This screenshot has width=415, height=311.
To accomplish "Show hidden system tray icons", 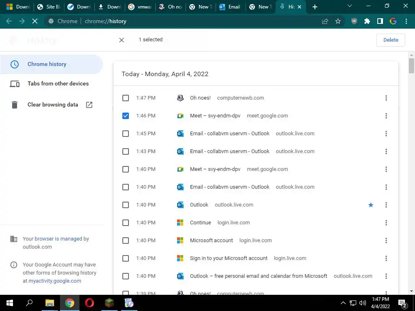I will (343, 303).
